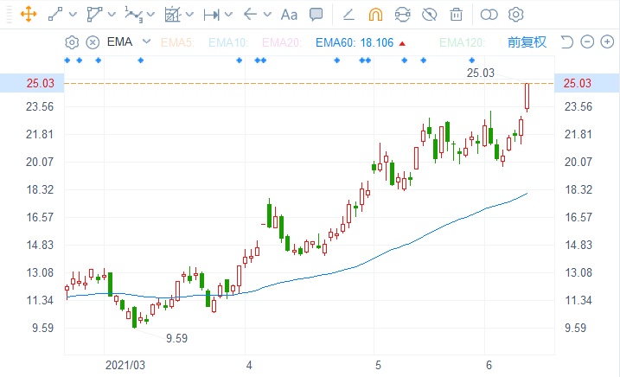620x377 pixels.
Task: Toggle the drawing sync lock icon
Action: tap(402, 14)
